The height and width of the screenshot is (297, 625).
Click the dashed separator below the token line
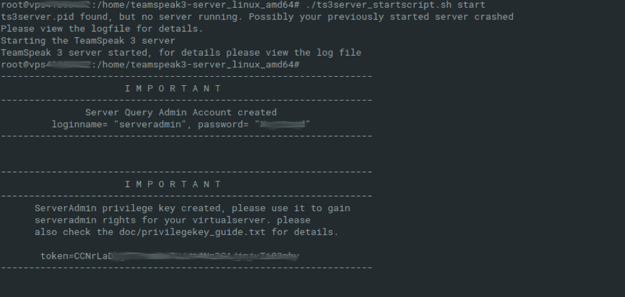point(186,268)
